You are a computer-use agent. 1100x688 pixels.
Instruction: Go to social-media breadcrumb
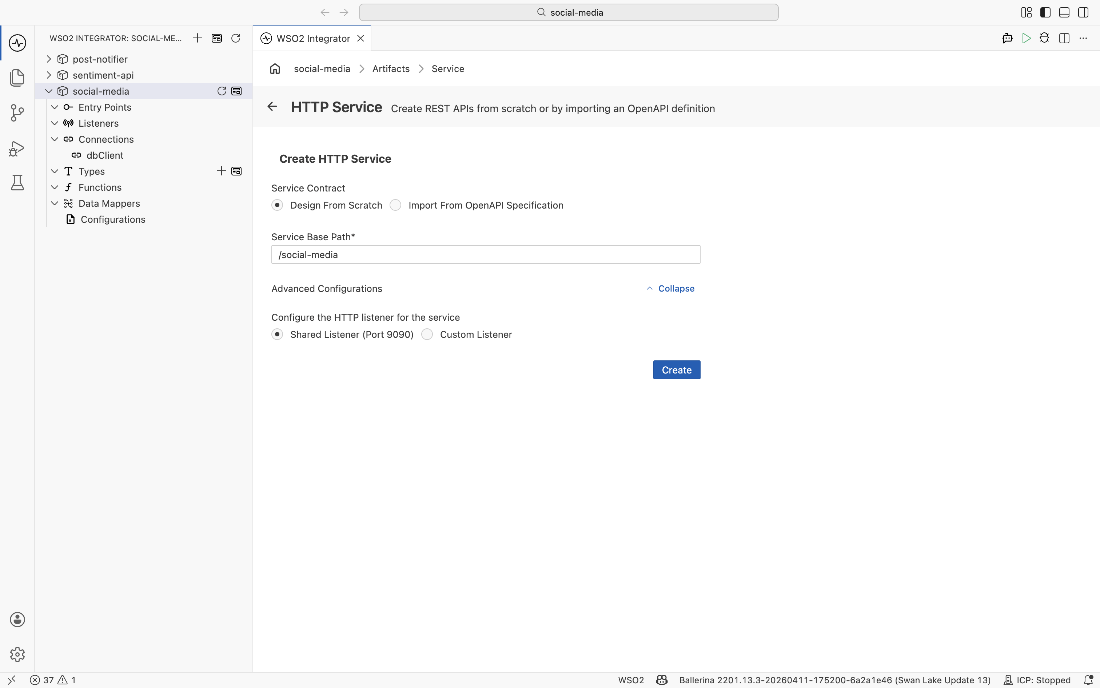pyautogui.click(x=322, y=69)
